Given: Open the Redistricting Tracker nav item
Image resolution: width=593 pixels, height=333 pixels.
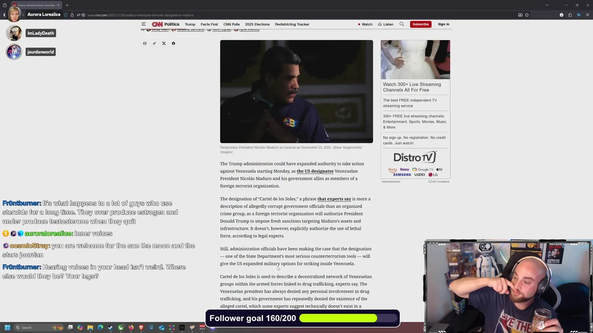Looking at the screenshot, I should point(292,24).
